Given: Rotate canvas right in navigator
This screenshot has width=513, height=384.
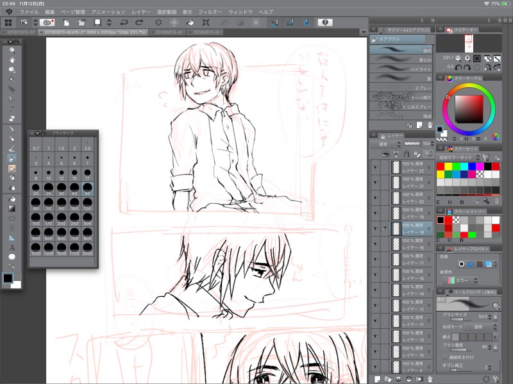Looking at the screenshot, I should pyautogui.click(x=467, y=67).
